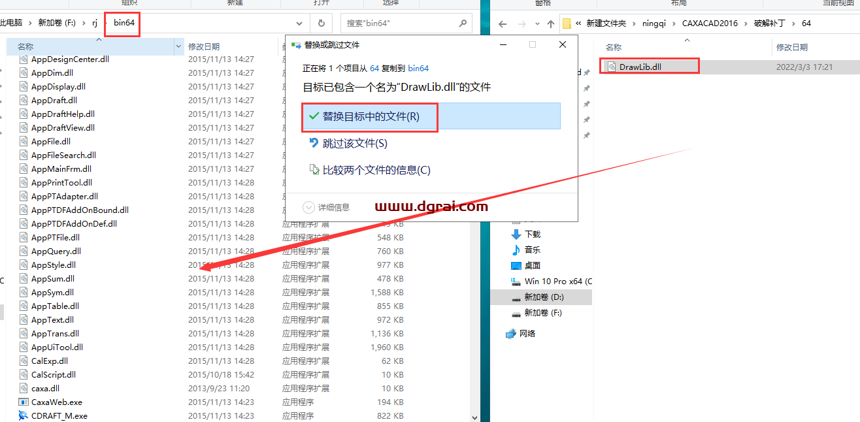Select the CalScript.dll file name
This screenshot has height=422, width=860.
tap(54, 374)
